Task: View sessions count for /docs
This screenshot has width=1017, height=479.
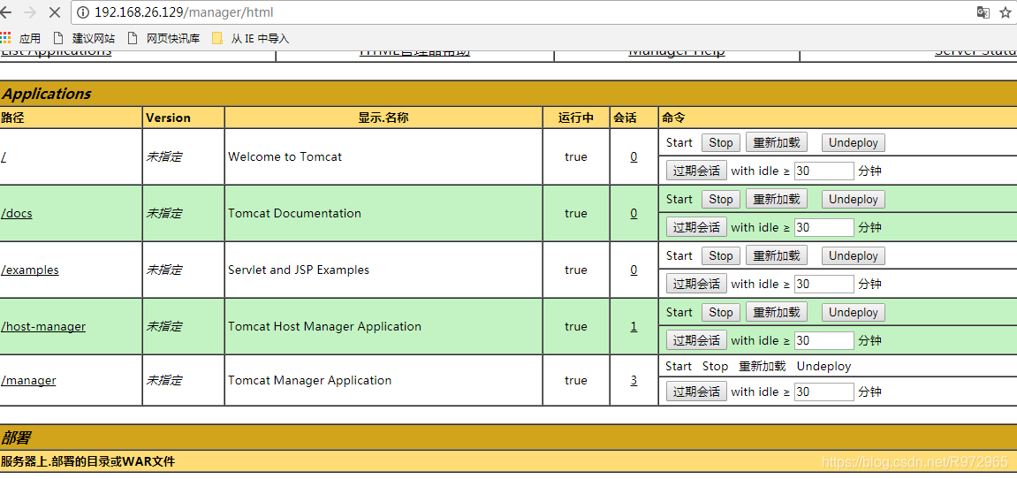Action: (x=634, y=213)
